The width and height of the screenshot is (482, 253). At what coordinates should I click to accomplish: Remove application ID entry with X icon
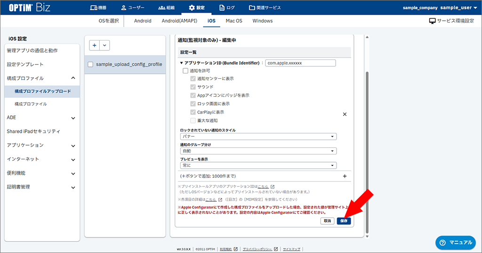coord(345,114)
